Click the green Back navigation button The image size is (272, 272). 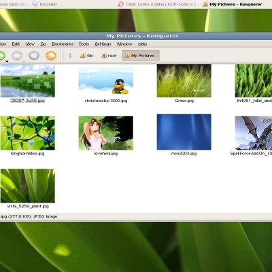2,56
